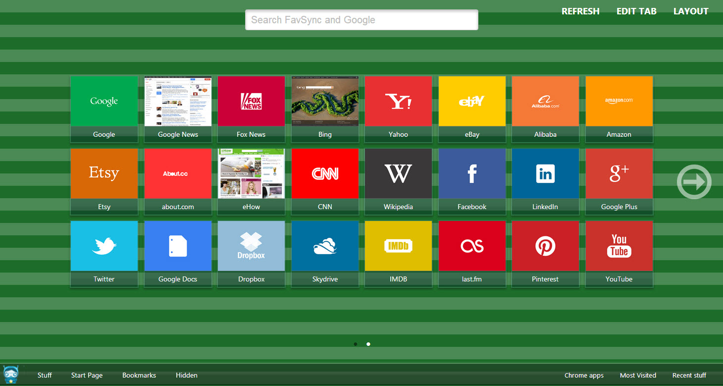Screen dimensions: 723x386
Task: Click the Wikipedia tile icon
Action: (398, 174)
